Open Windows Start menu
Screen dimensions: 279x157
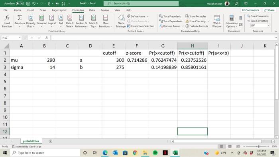(5, 153)
